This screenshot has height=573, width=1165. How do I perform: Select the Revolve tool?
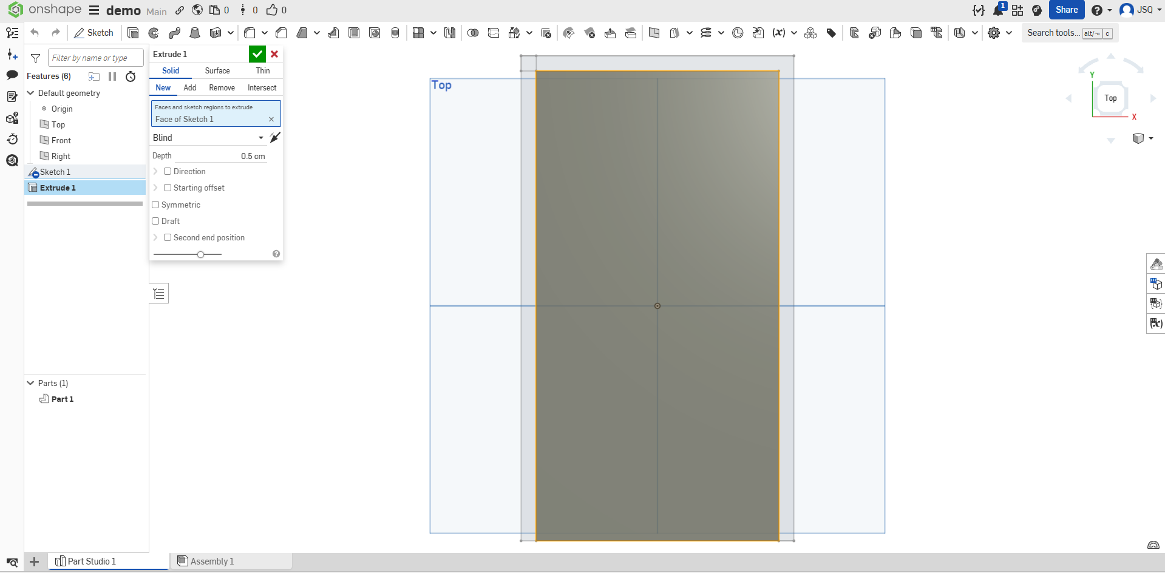154,33
